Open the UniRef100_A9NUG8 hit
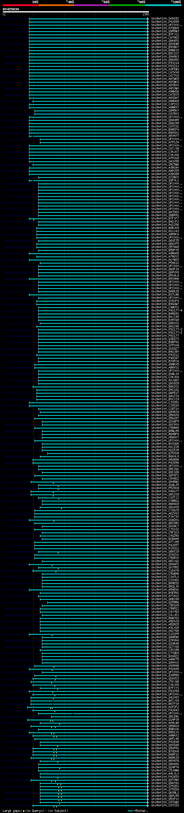 pyautogui.click(x=165, y=101)
